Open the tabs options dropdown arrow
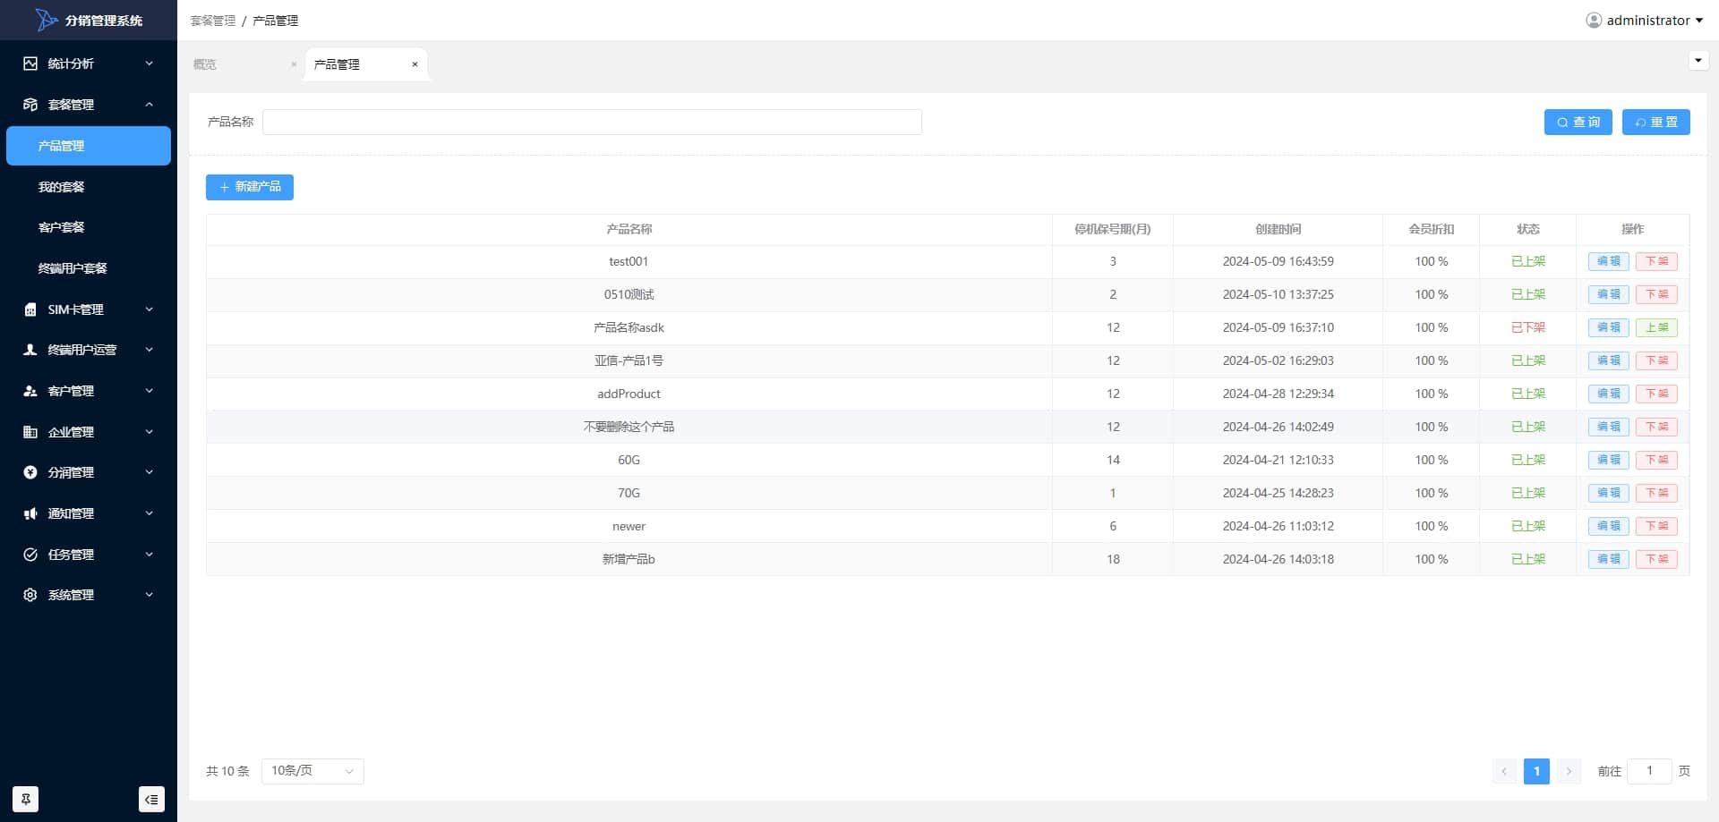 [x=1698, y=61]
